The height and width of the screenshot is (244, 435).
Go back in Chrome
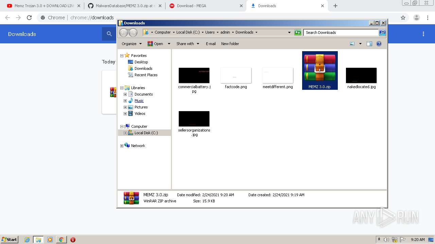[7, 18]
